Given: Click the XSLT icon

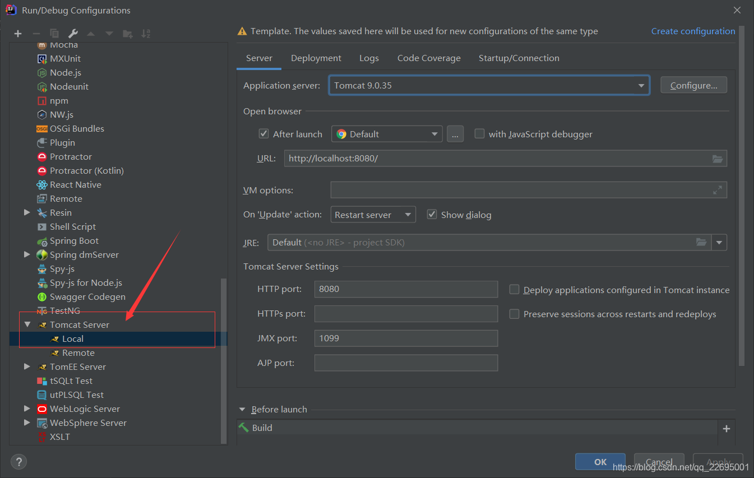Looking at the screenshot, I should coord(42,437).
